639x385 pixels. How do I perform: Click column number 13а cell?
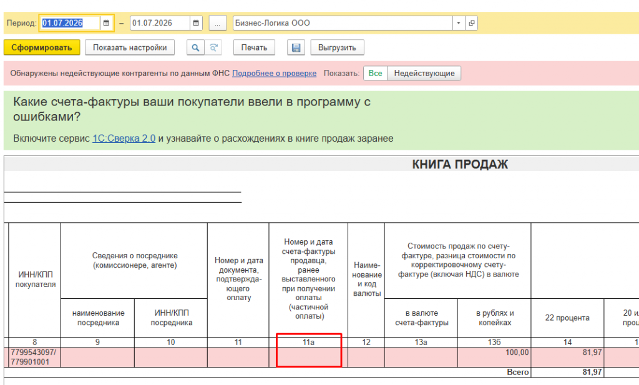421,342
